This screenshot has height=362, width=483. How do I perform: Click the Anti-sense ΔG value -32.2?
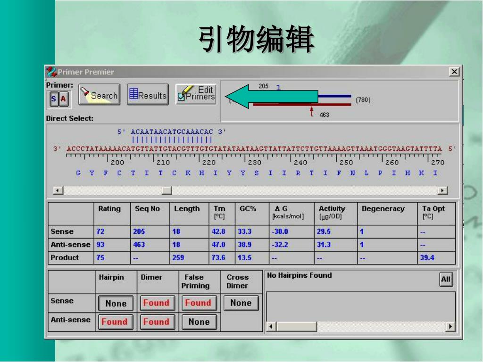tap(280, 245)
